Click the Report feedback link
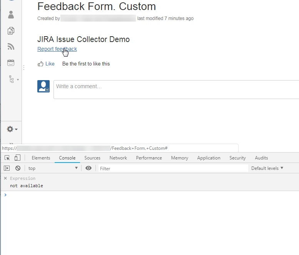This screenshot has height=255, width=299. click(x=57, y=49)
